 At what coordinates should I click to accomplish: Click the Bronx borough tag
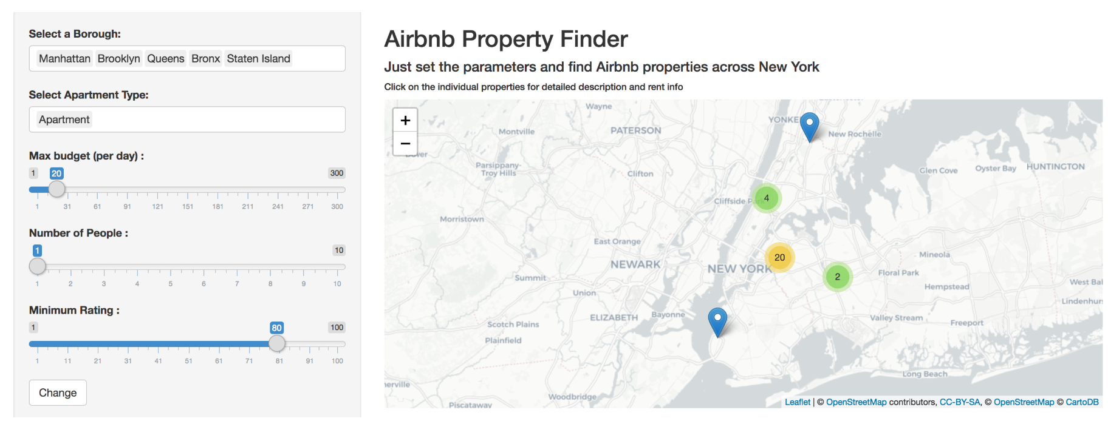[x=205, y=59]
